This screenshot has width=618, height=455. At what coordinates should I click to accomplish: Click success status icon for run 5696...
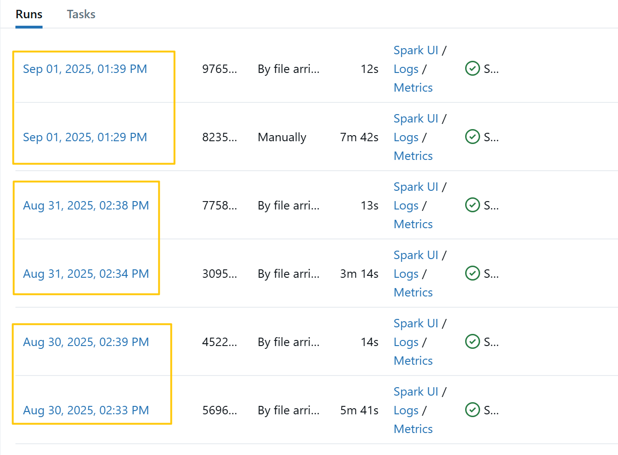(x=473, y=410)
